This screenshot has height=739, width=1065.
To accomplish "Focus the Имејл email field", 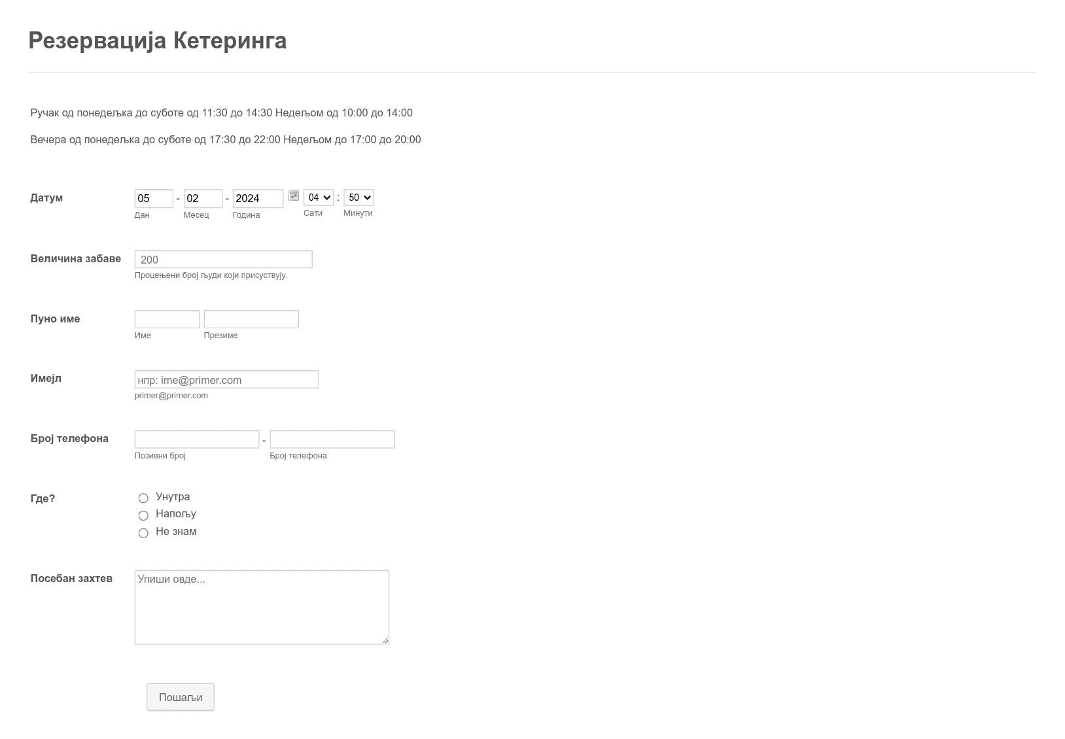I will [226, 379].
